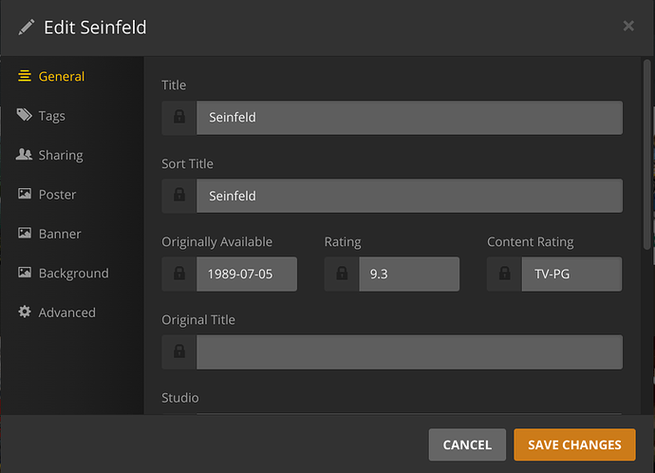Open the Advanced settings section
This screenshot has height=473, width=655.
[x=66, y=312]
